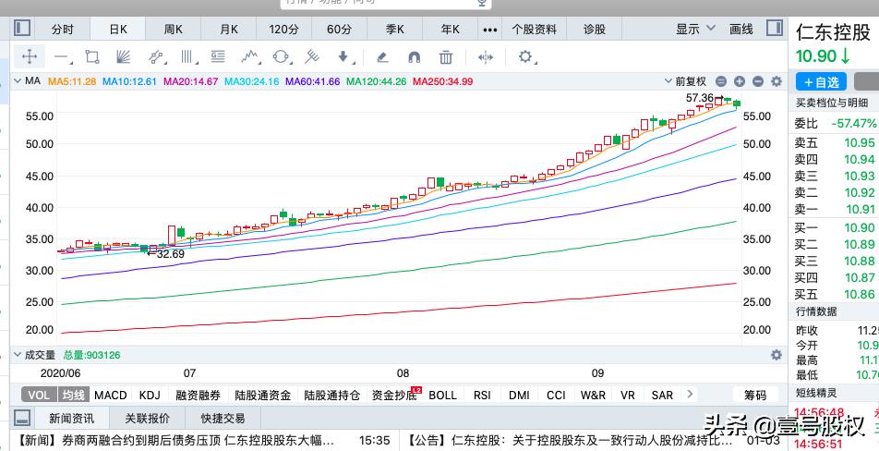Select the text annotation tool
The width and height of the screenshot is (879, 451).
tap(218, 56)
